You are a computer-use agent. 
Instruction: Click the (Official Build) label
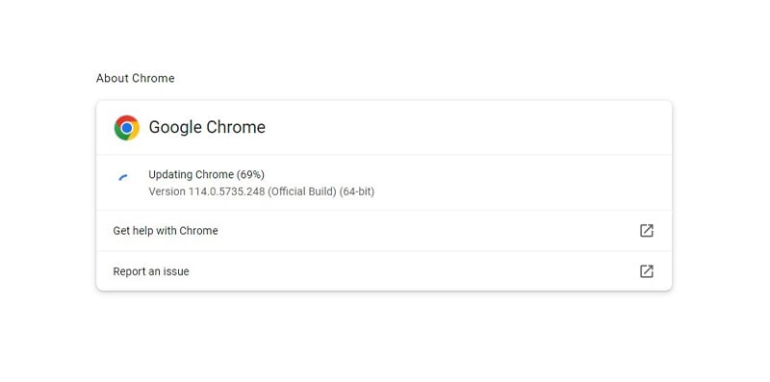(x=302, y=191)
